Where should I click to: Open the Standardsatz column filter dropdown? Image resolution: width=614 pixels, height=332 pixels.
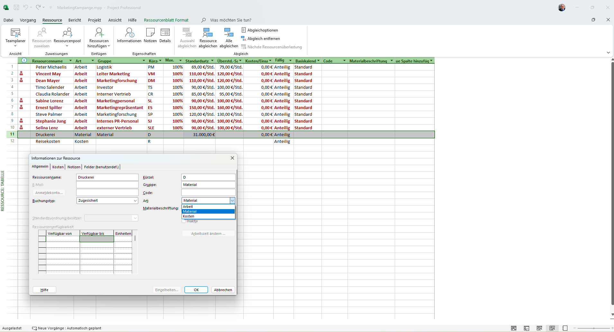(x=212, y=61)
